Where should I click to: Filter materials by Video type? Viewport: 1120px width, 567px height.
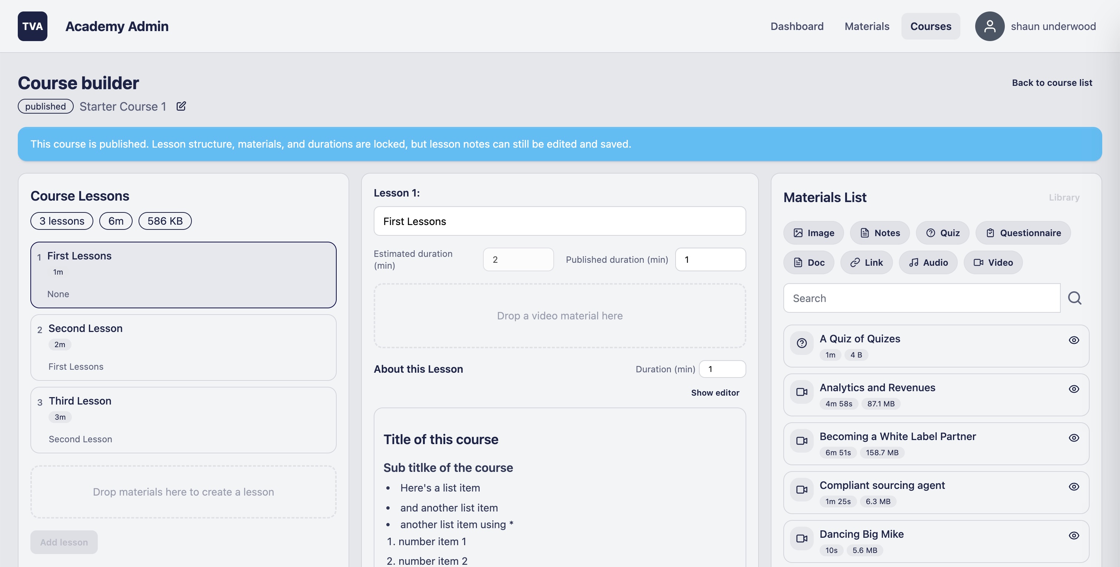click(x=993, y=262)
